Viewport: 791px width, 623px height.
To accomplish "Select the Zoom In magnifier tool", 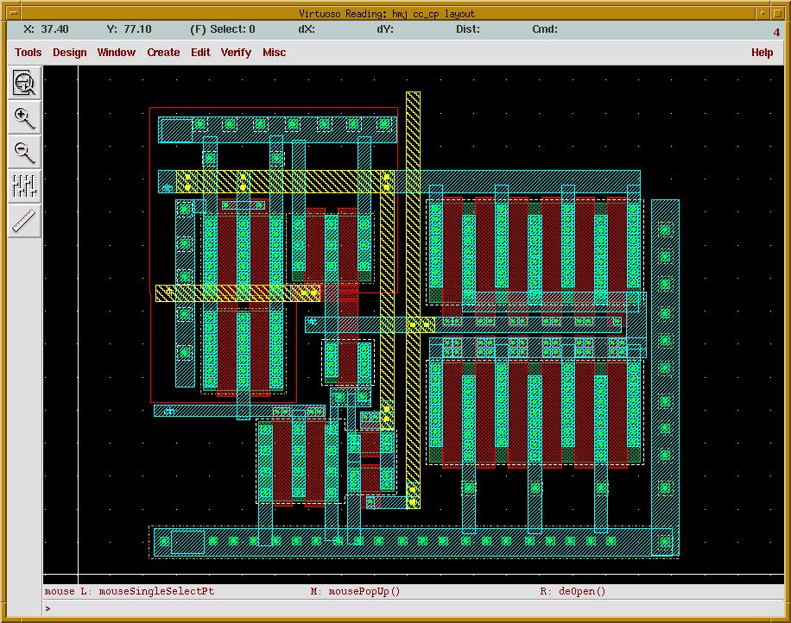I will click(x=25, y=117).
